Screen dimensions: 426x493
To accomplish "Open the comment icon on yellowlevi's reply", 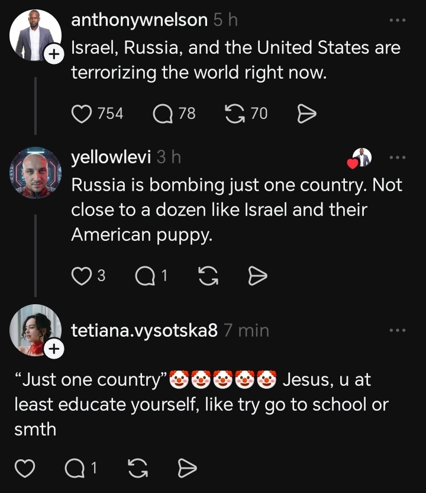I will coord(144,276).
